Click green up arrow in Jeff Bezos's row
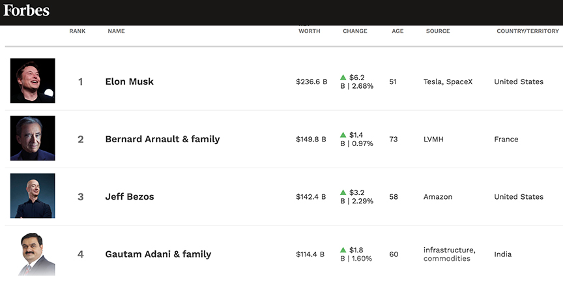Image resolution: width=563 pixels, height=285 pixels. click(343, 192)
